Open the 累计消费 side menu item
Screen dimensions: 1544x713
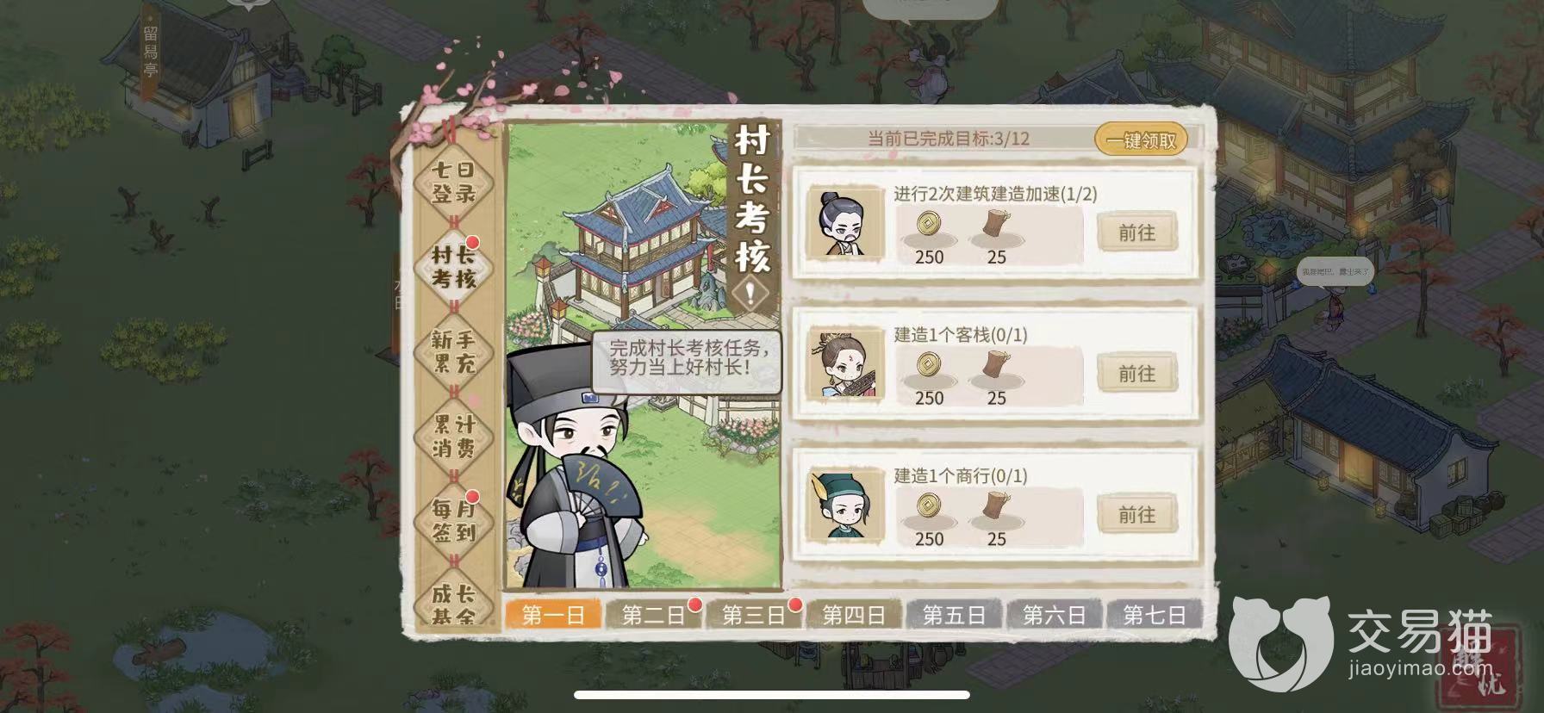click(x=454, y=436)
